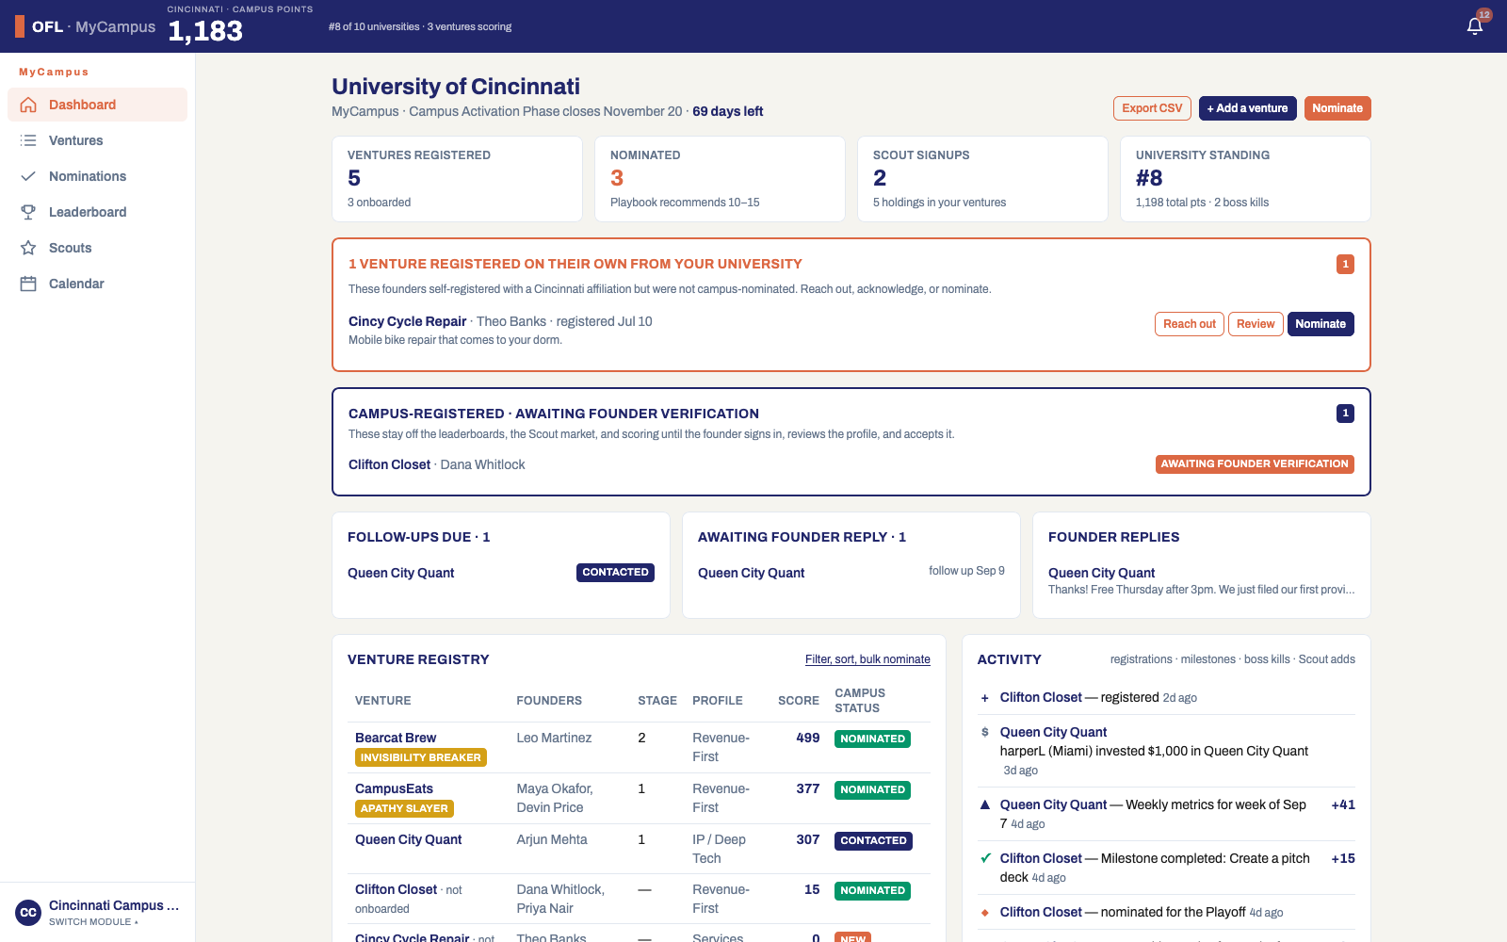The height and width of the screenshot is (942, 1507).
Task: Click Clifton Closet registered activity link
Action: (x=1041, y=697)
